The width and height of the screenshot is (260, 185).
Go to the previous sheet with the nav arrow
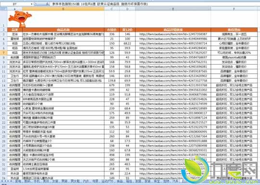5,181
